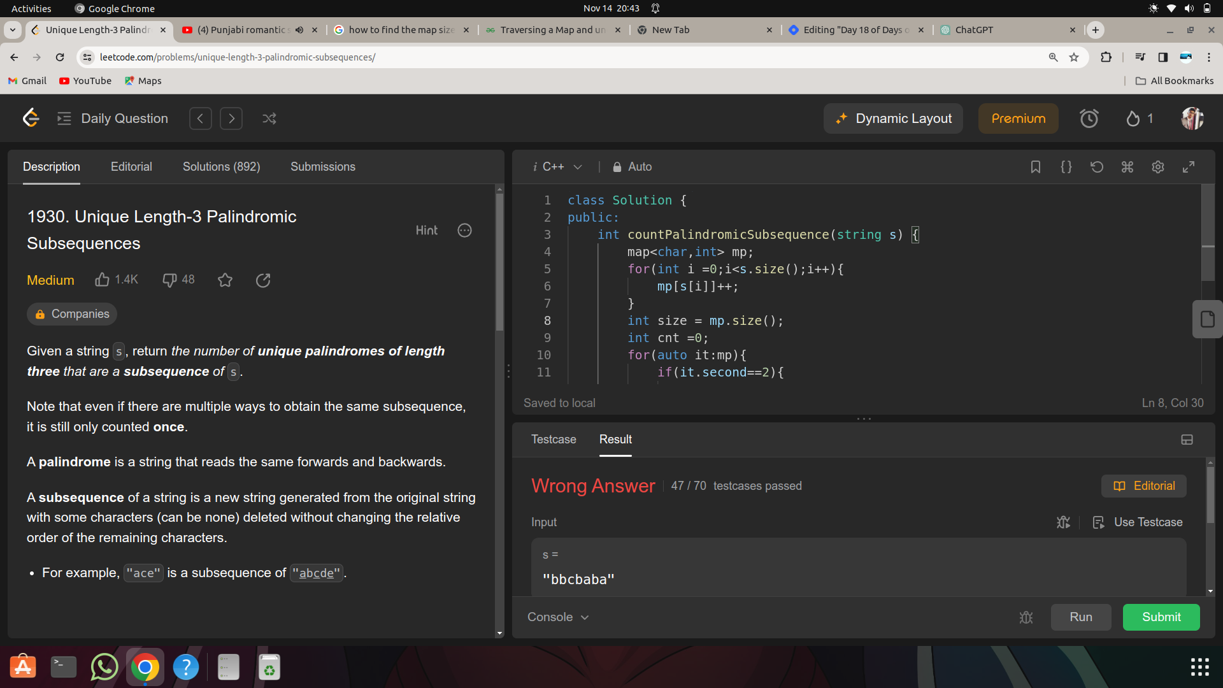Image resolution: width=1223 pixels, height=688 pixels.
Task: Switch to the Testcase tab
Action: 554,440
